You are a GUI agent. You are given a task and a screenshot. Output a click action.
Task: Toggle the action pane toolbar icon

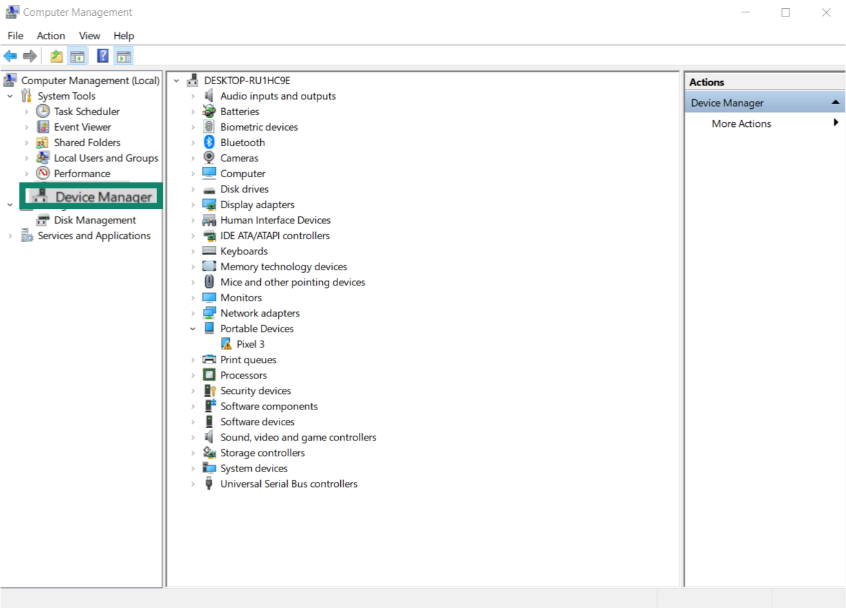pyautogui.click(x=124, y=56)
